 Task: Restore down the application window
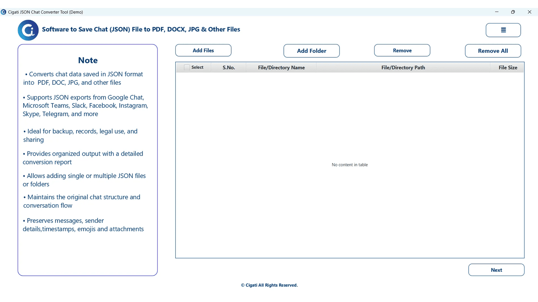513,12
